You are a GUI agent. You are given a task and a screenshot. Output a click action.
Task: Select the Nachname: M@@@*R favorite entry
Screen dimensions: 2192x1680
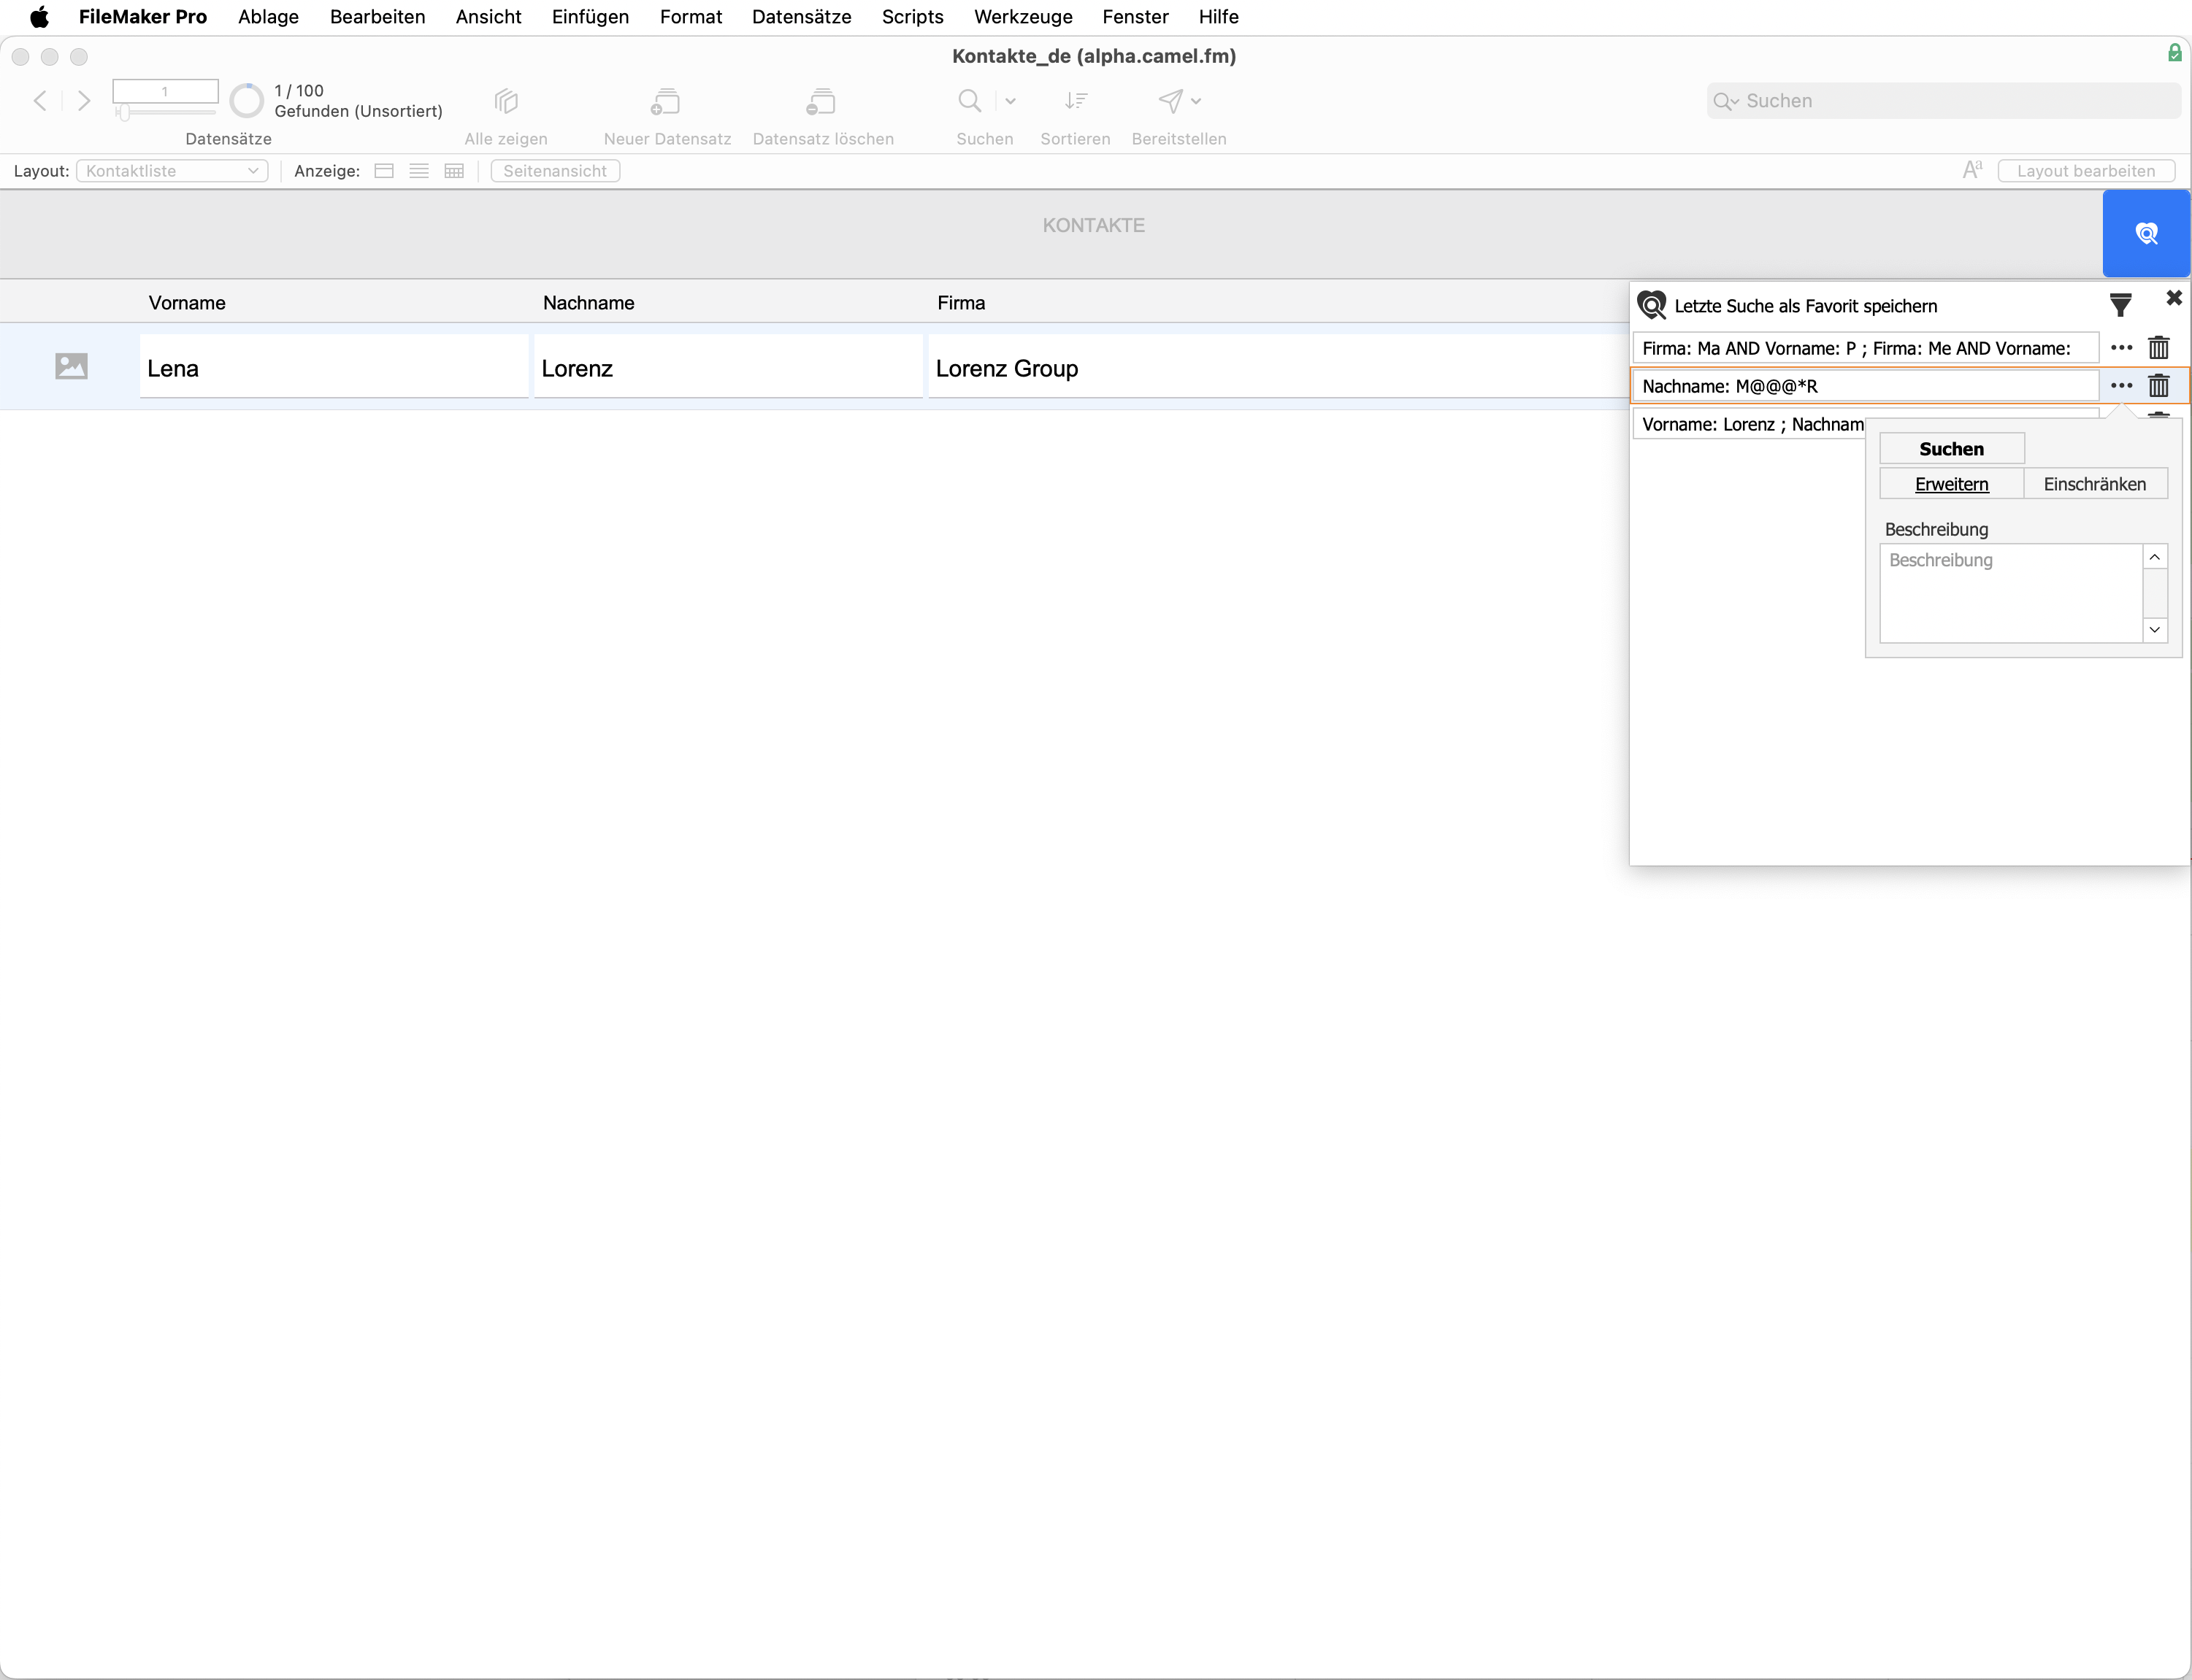click(x=1866, y=386)
